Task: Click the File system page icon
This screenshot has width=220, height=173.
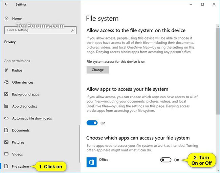Action: [x=6, y=166]
